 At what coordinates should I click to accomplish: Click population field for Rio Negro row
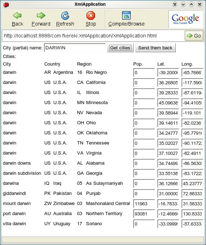pyautogui.click(x=144, y=72)
